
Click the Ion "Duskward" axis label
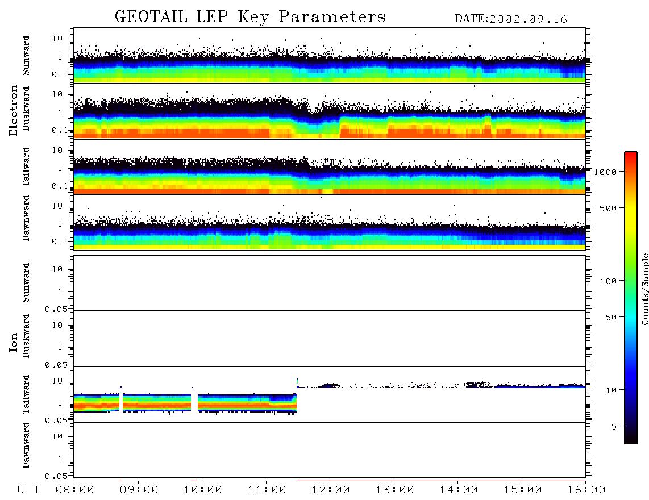tap(26, 336)
